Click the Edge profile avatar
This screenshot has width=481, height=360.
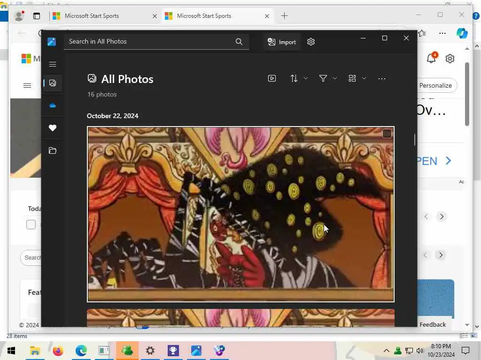[x=19, y=16]
